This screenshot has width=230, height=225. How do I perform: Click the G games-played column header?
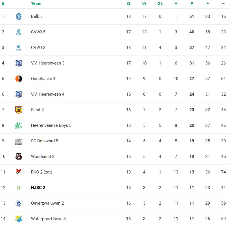pos(128,4)
